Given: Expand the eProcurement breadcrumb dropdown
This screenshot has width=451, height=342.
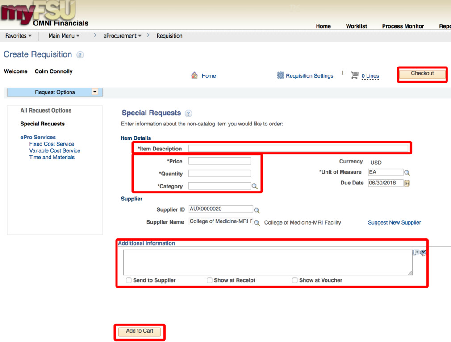Looking at the screenshot, I should [x=122, y=36].
